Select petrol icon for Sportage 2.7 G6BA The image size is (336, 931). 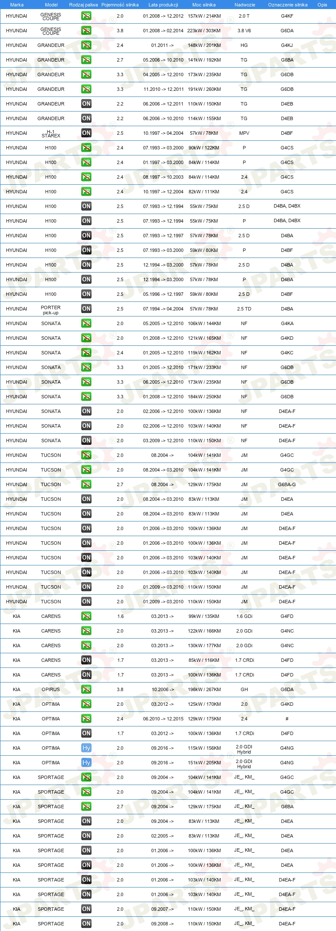tap(86, 807)
